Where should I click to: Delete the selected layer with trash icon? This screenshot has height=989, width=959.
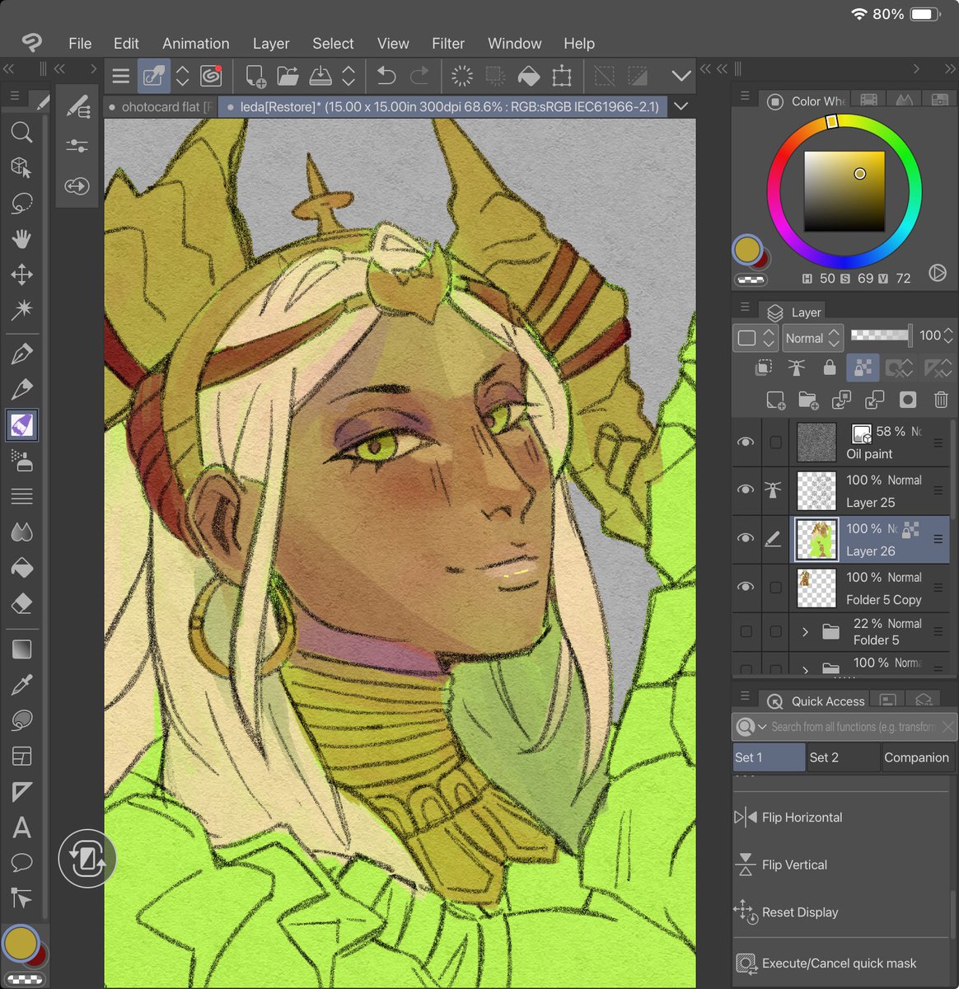coord(941,401)
